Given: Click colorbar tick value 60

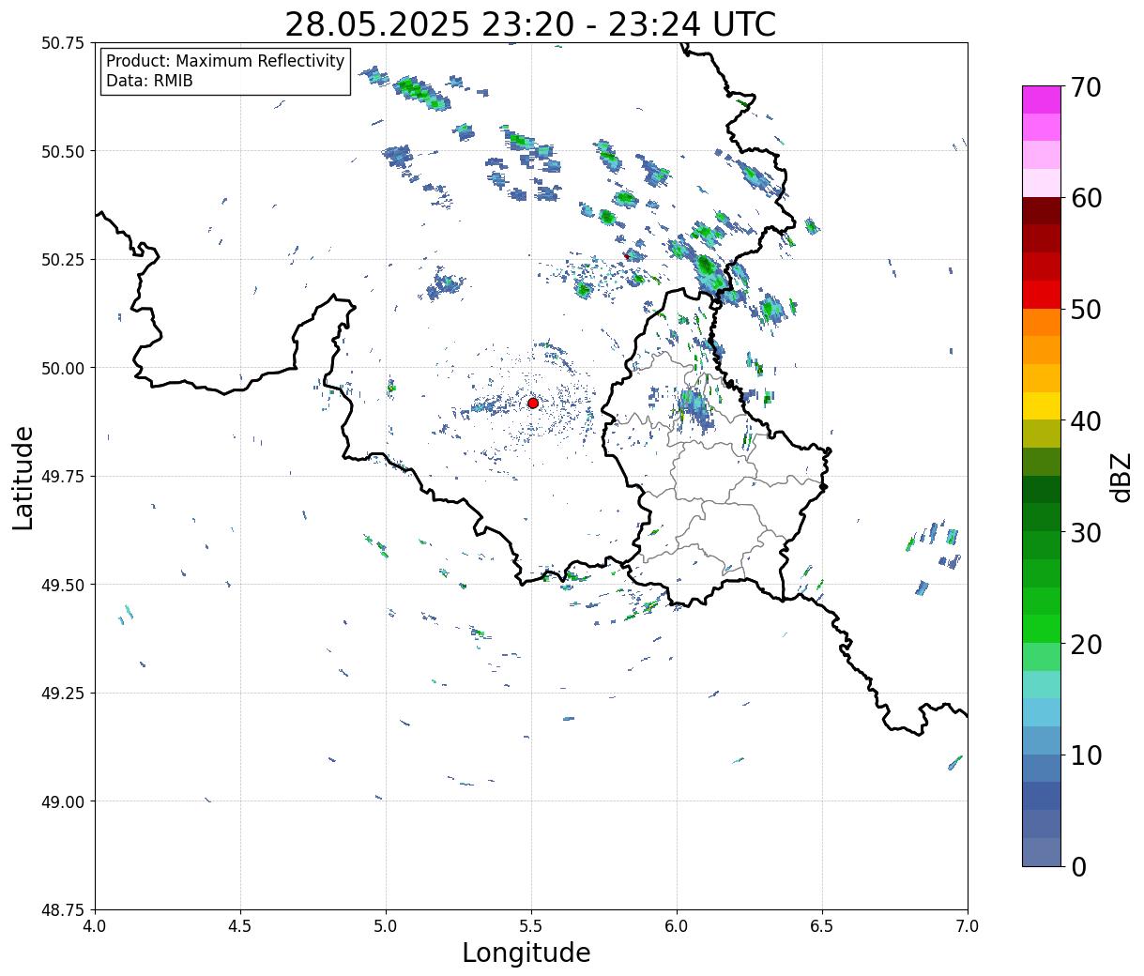Looking at the screenshot, I should (x=1085, y=198).
